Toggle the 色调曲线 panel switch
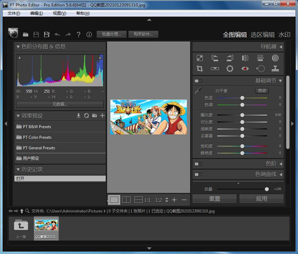 [198, 174]
